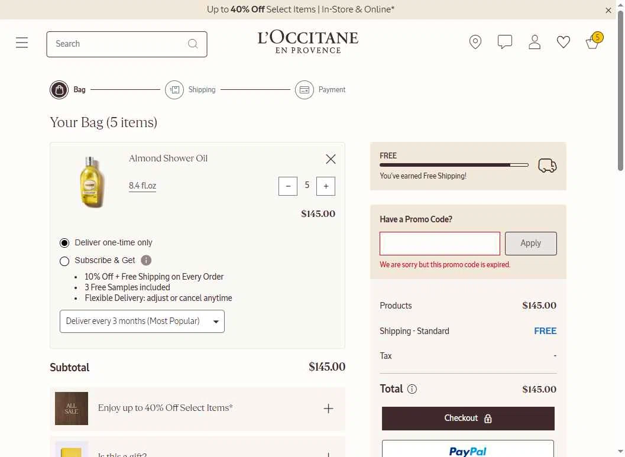This screenshot has width=625, height=457.
Task: Click the L'Occitane en Provence logo
Action: tap(307, 42)
